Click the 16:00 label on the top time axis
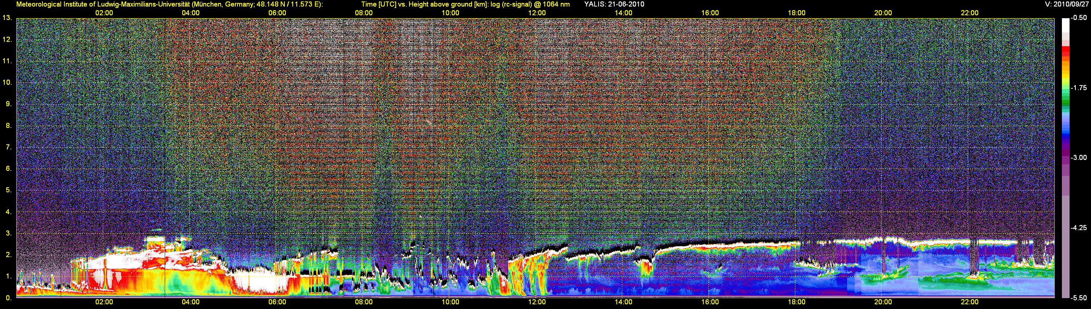Viewport: 1091px width, 309px height. [x=710, y=13]
